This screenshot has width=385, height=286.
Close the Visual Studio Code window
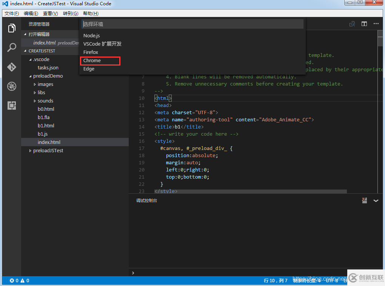tap(374, 3)
